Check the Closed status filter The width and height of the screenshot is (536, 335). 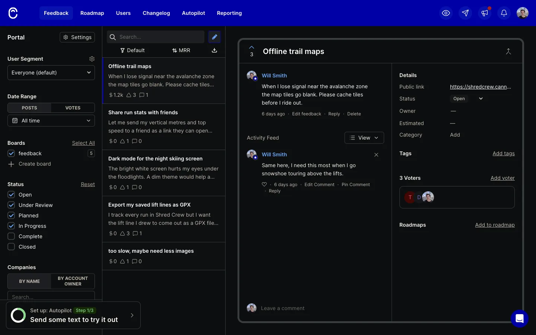[x=11, y=247]
